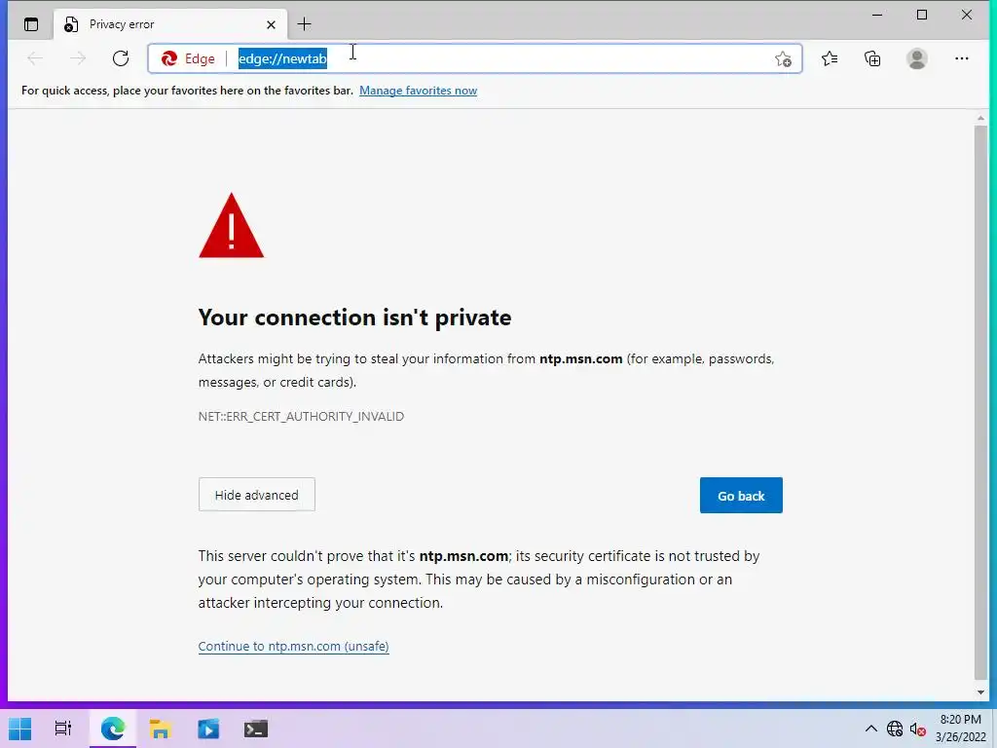Screen dimensions: 997x748
Task: Click the address bar showing edge://newtab
Action: coord(475,58)
